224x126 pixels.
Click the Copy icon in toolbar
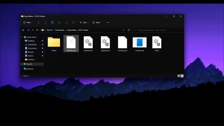point(45,22)
